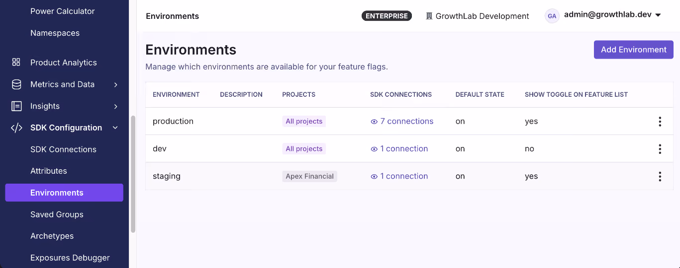Screen dimensions: 680x268
Task: Click the GrowthLab Development building icon
Action: pos(429,16)
